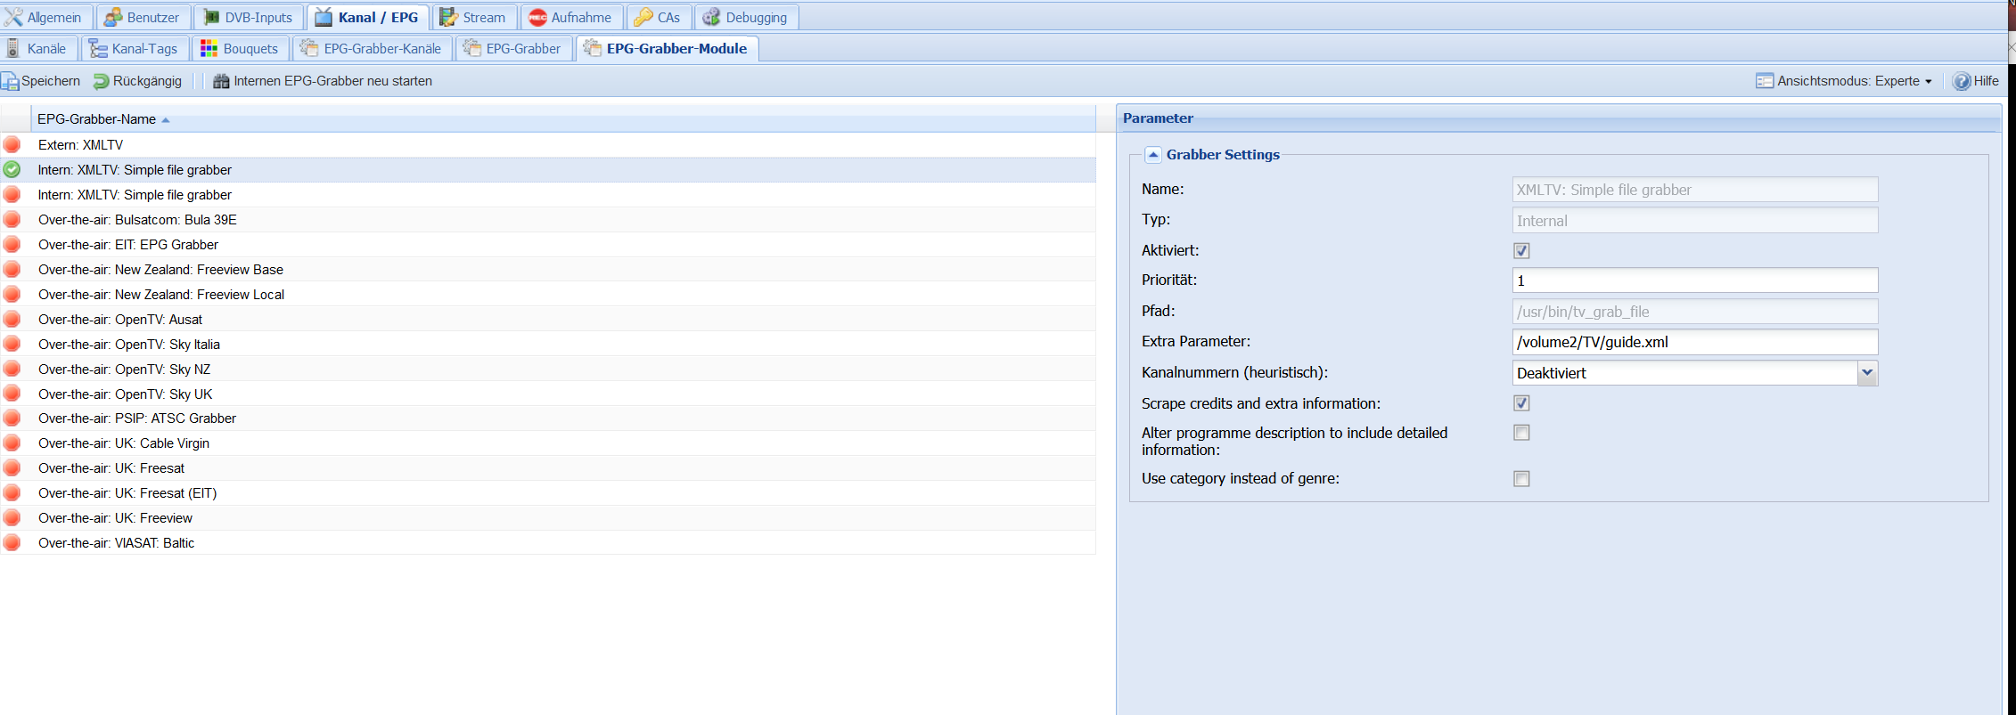
Task: Open the EPG-Grabber sub-tab
Action: point(512,48)
